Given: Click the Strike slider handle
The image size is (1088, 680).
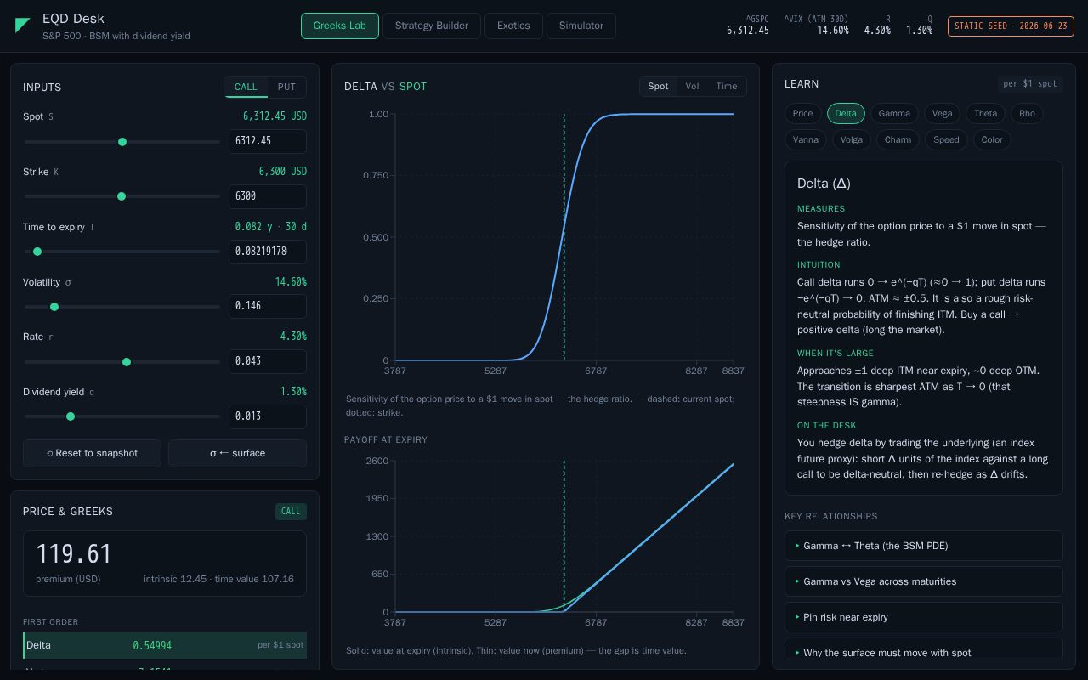Looking at the screenshot, I should tap(122, 196).
